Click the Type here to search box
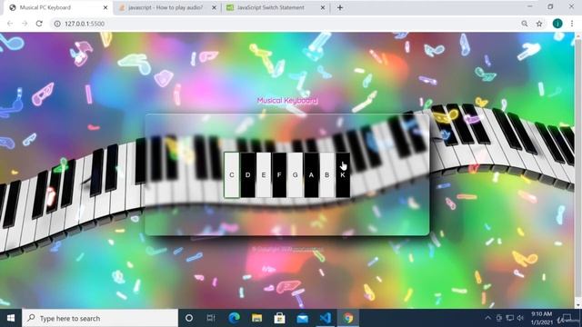The image size is (582, 327). pos(100,318)
